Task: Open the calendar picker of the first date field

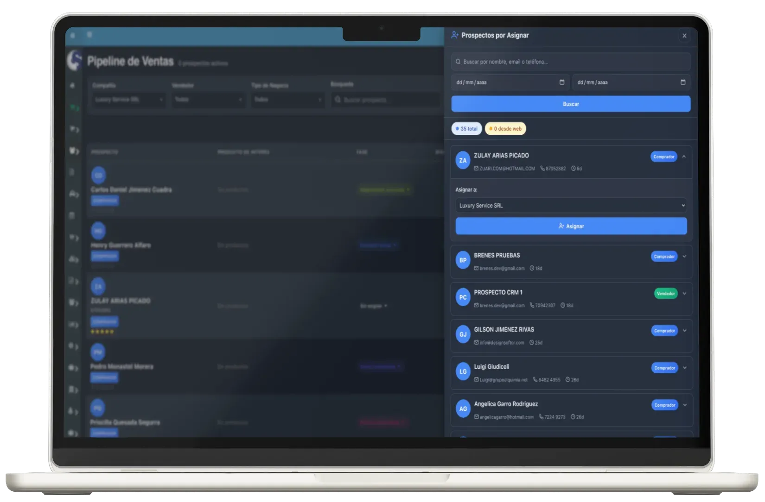Action: [562, 82]
